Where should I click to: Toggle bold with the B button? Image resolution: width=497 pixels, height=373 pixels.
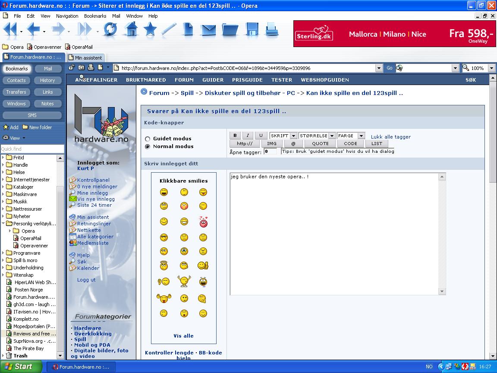[x=235, y=136]
